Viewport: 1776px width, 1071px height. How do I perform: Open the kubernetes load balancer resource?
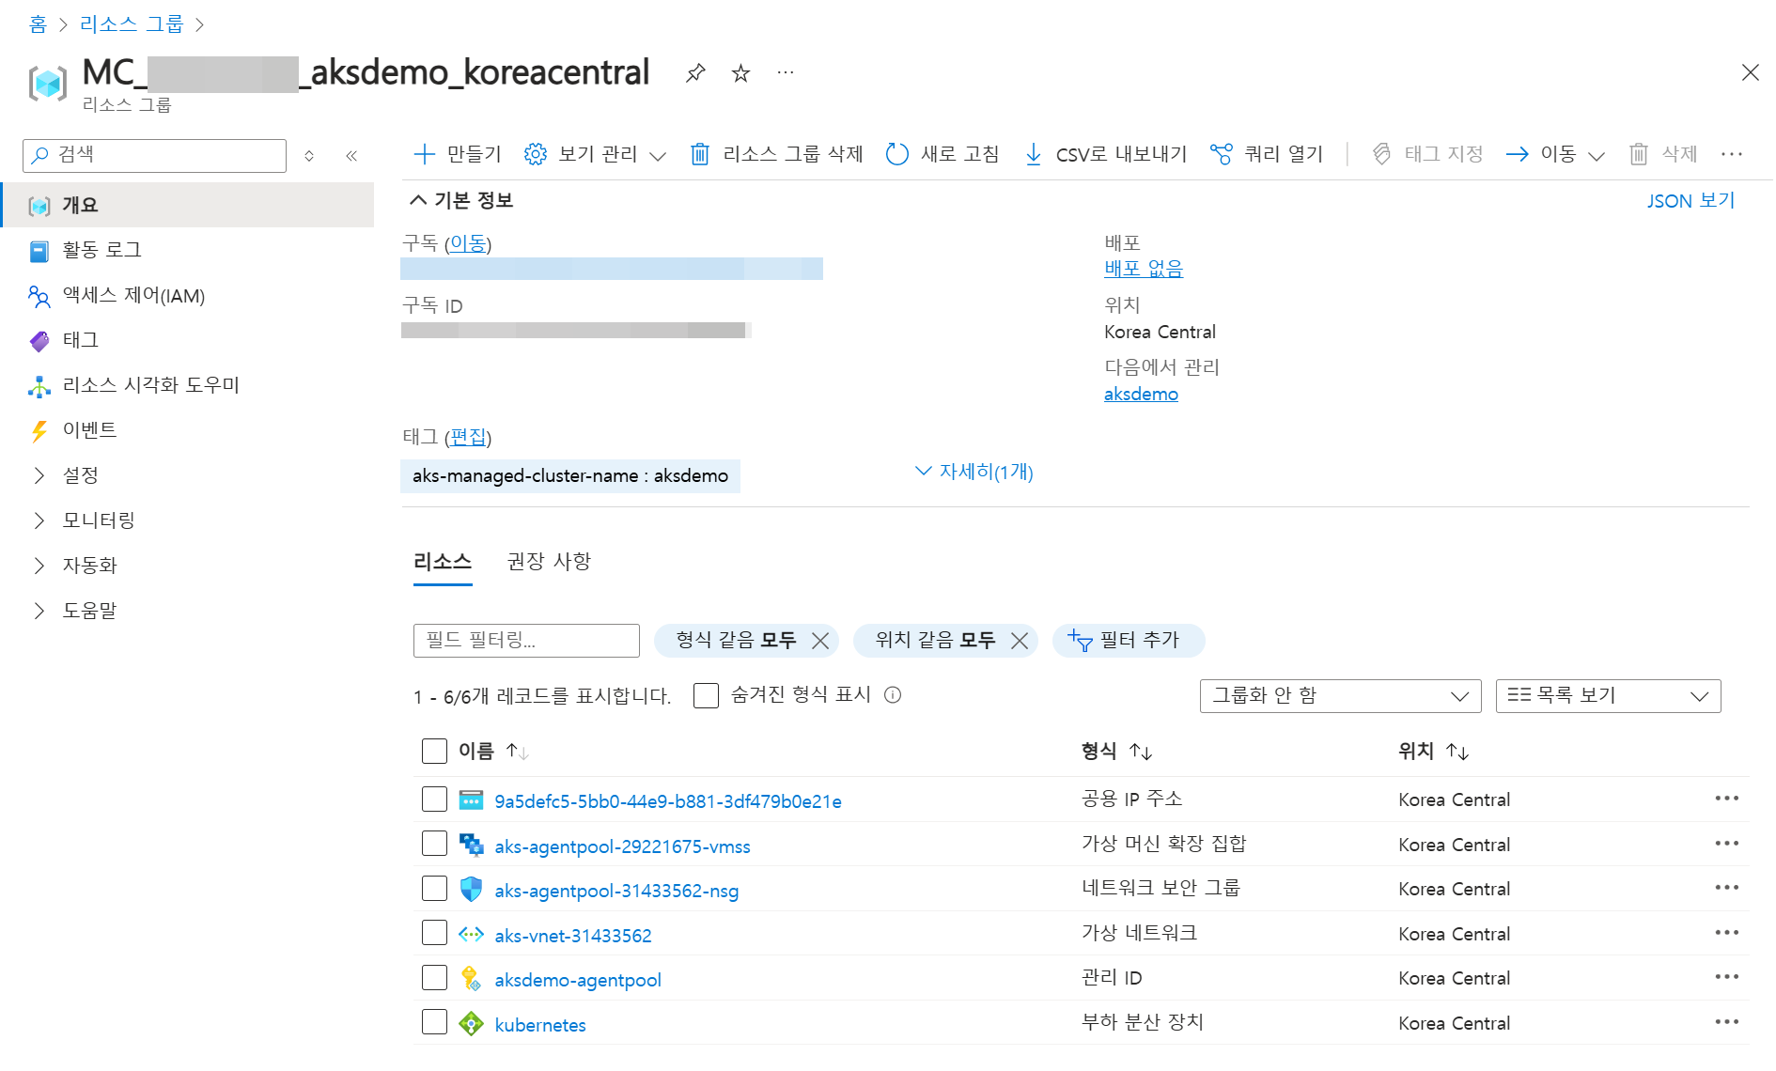coord(540,1026)
